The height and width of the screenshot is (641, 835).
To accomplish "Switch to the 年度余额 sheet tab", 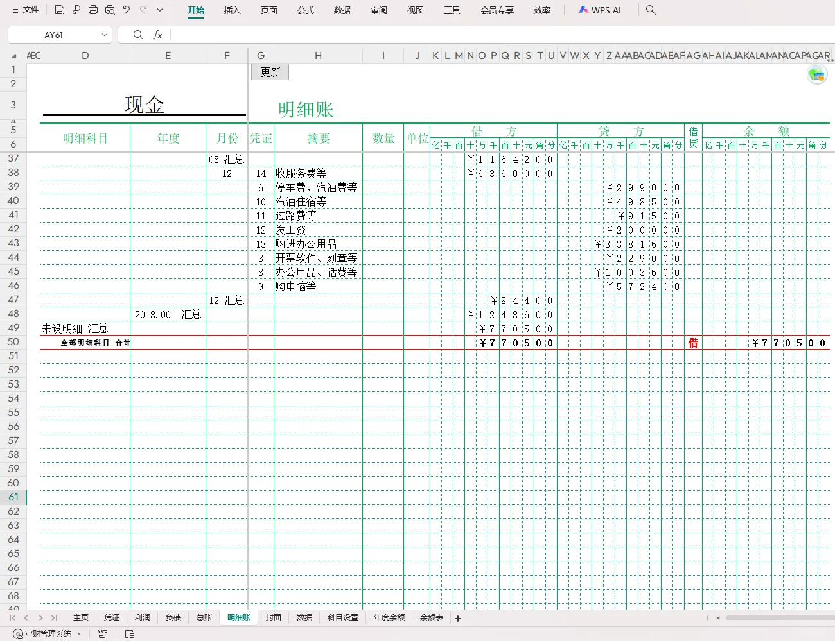I will click(389, 618).
